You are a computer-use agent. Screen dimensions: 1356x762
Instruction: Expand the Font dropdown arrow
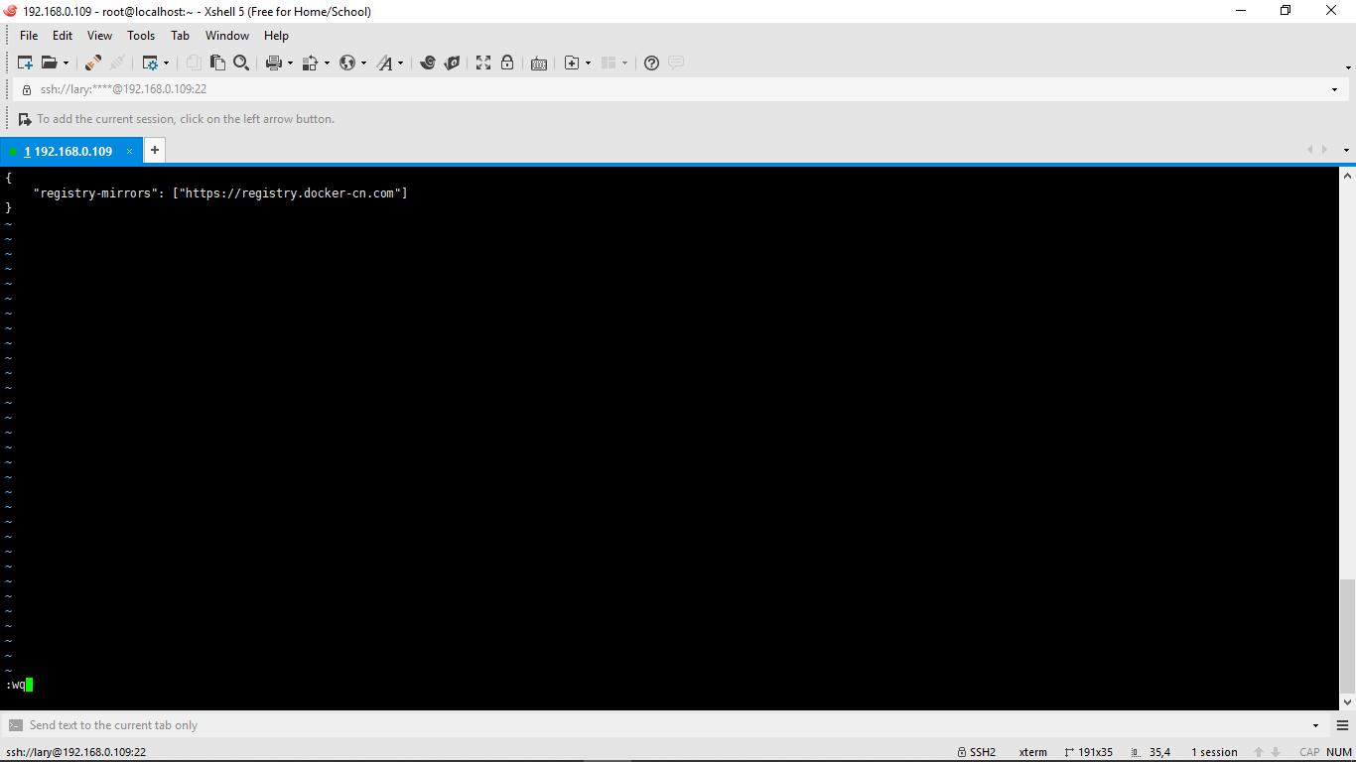400,63
